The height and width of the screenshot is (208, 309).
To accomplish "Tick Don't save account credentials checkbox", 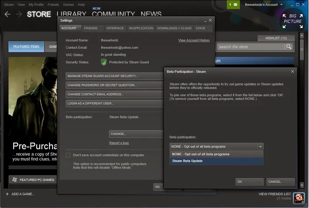I will [x=68, y=155].
